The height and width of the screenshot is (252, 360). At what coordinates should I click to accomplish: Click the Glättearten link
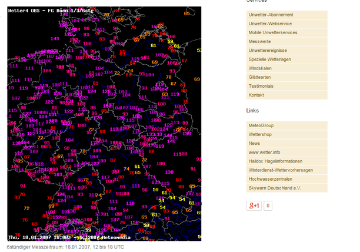(x=260, y=77)
